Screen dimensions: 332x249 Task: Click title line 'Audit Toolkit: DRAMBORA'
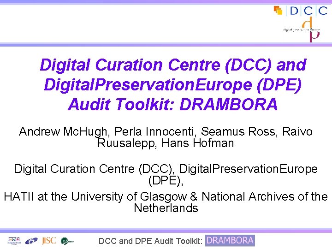point(173,104)
